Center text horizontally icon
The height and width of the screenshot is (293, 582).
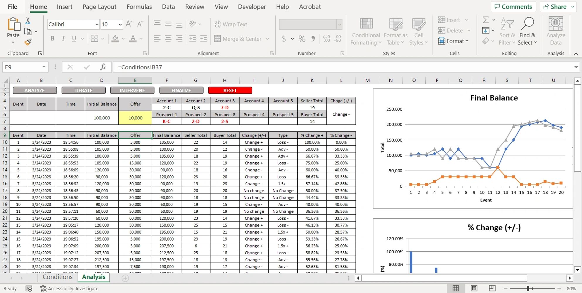168,39
